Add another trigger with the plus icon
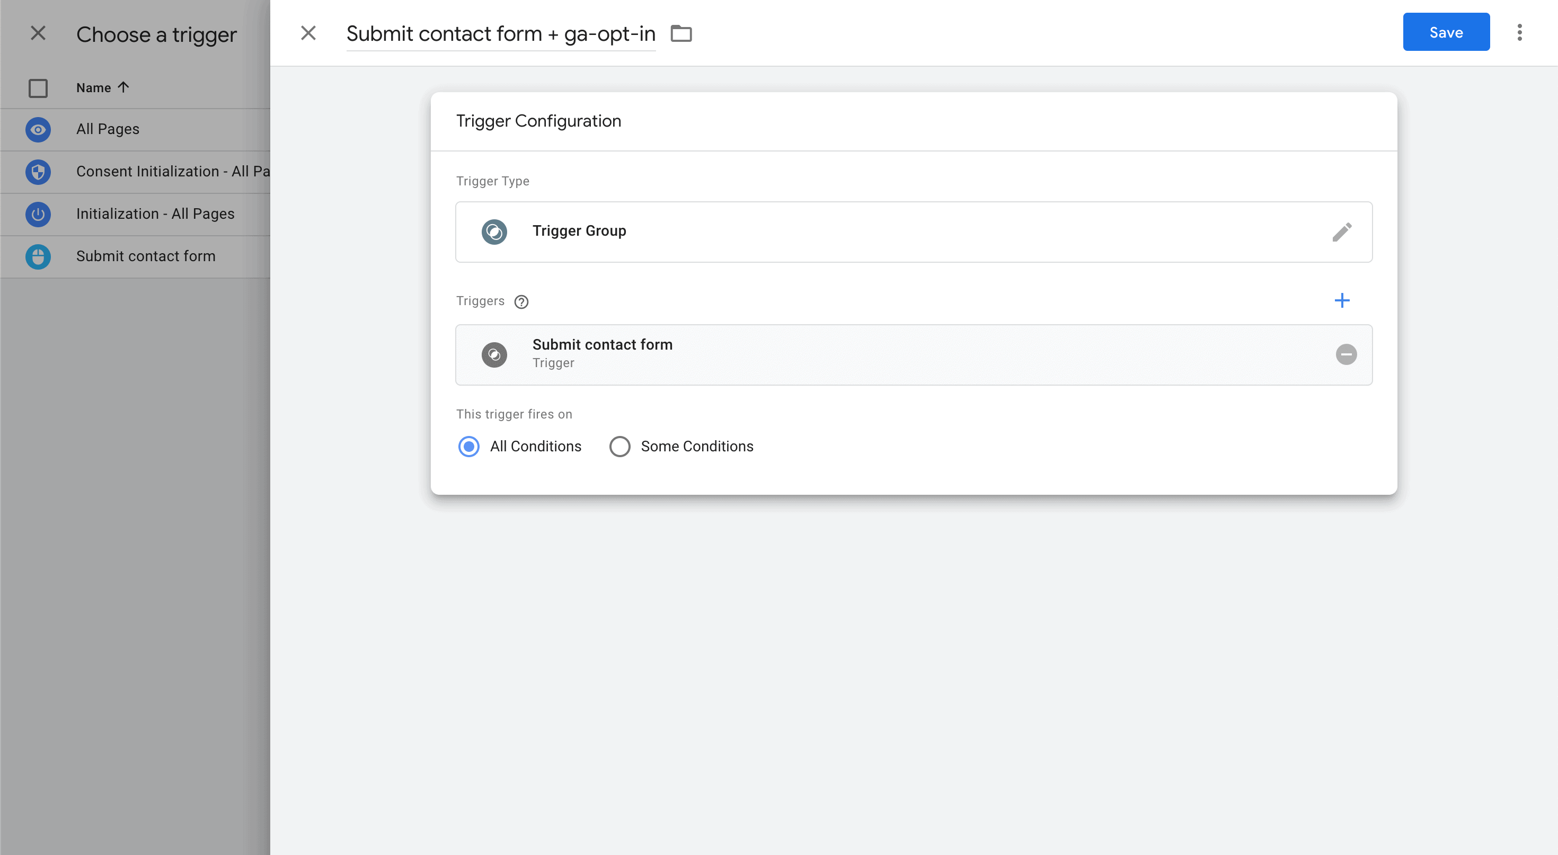The width and height of the screenshot is (1558, 855). 1341,300
